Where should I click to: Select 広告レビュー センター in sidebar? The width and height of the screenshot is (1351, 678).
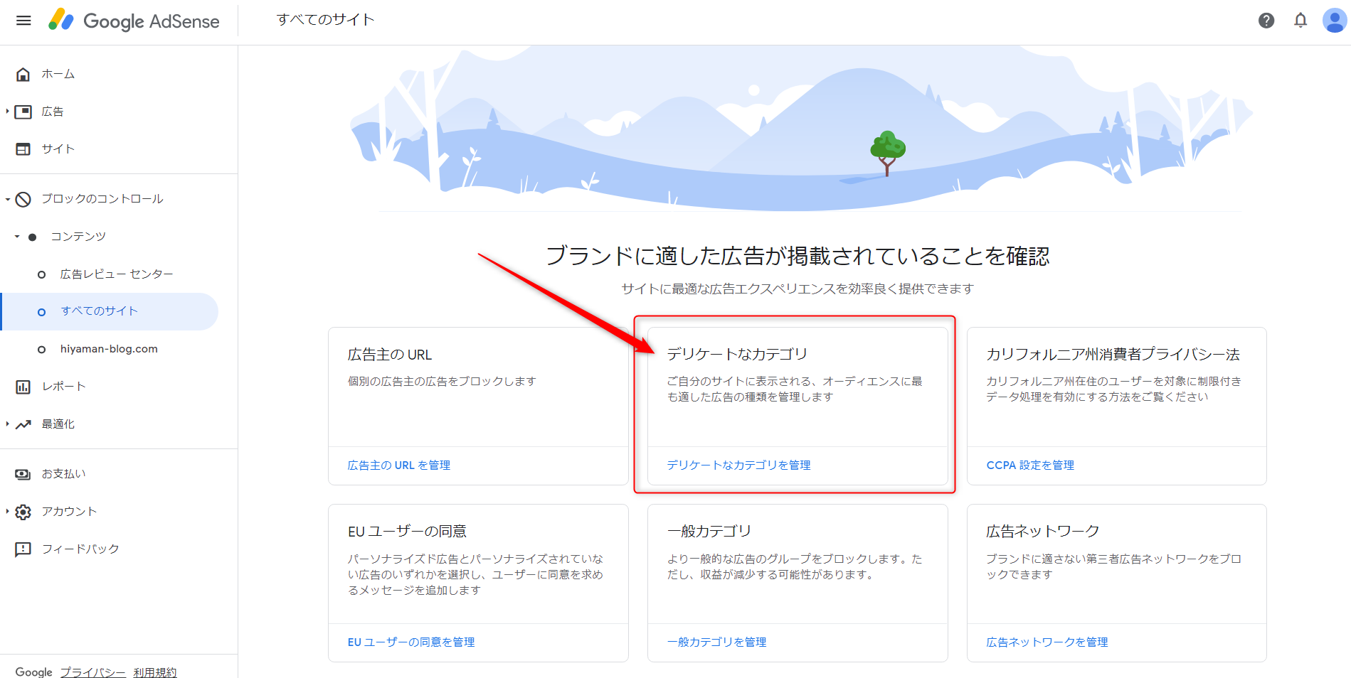coord(117,274)
